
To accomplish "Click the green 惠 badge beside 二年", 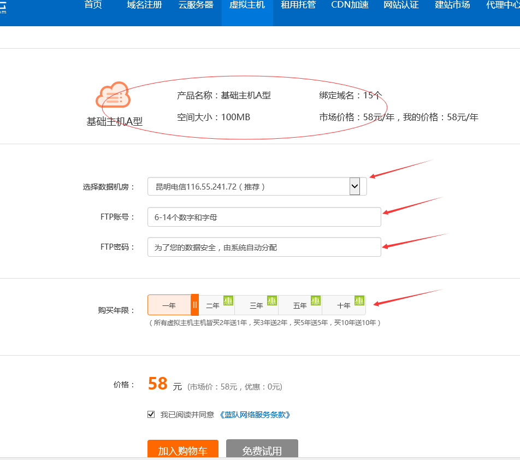I will [229, 300].
